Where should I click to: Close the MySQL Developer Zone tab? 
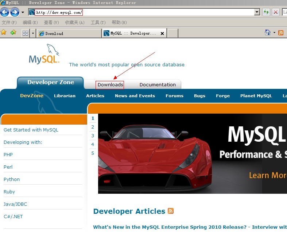coord(162,34)
